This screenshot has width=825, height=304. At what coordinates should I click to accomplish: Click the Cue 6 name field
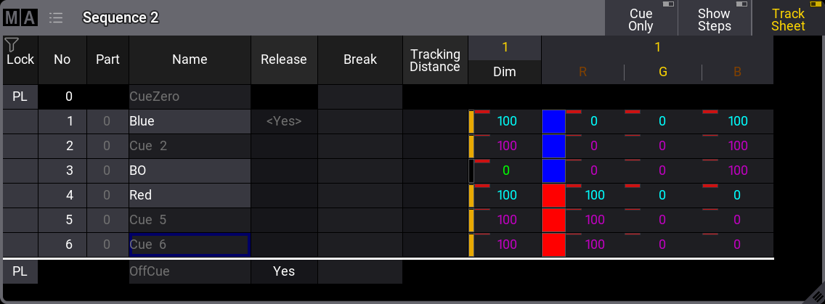point(189,245)
